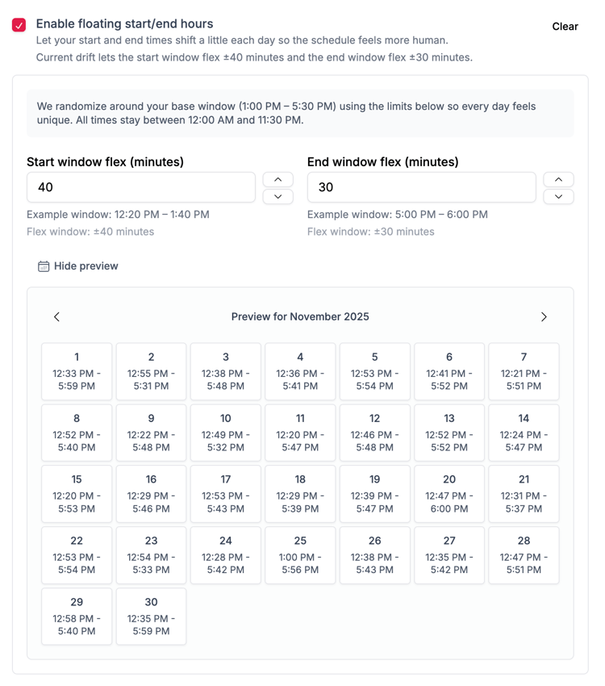This screenshot has width=605, height=686.
Task: Select the day 10 preview cell
Action: click(x=226, y=433)
